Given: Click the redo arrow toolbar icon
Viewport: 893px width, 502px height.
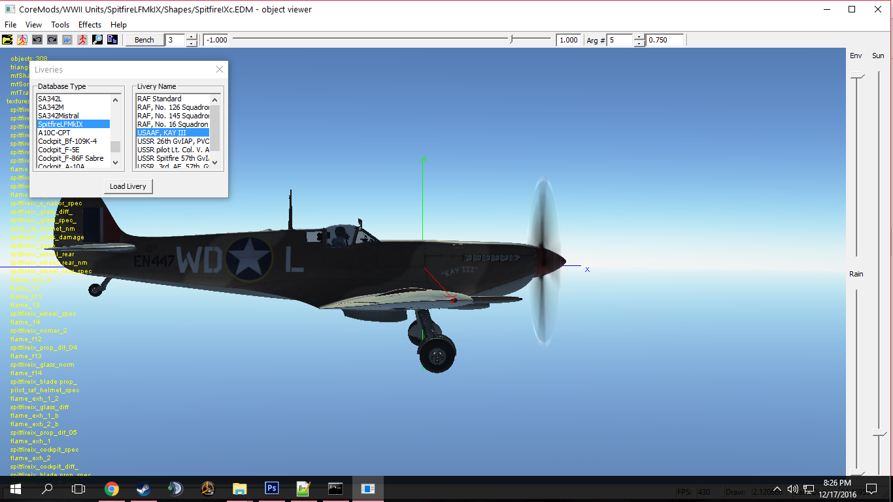Looking at the screenshot, I should [52, 40].
